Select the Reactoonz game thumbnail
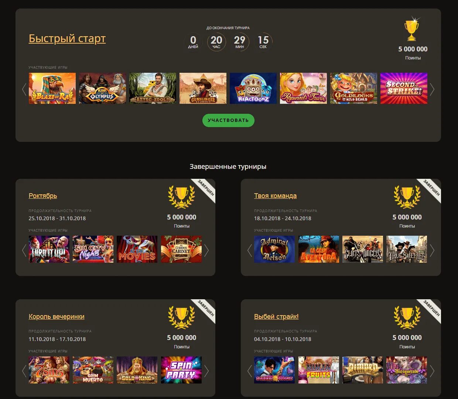The height and width of the screenshot is (399, 458). [253, 88]
